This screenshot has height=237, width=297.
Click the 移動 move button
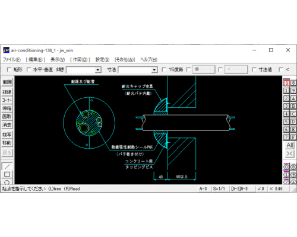point(7,143)
